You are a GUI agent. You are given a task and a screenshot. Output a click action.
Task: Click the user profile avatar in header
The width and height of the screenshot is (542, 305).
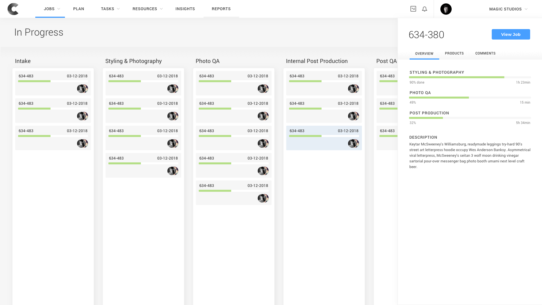[x=446, y=9]
